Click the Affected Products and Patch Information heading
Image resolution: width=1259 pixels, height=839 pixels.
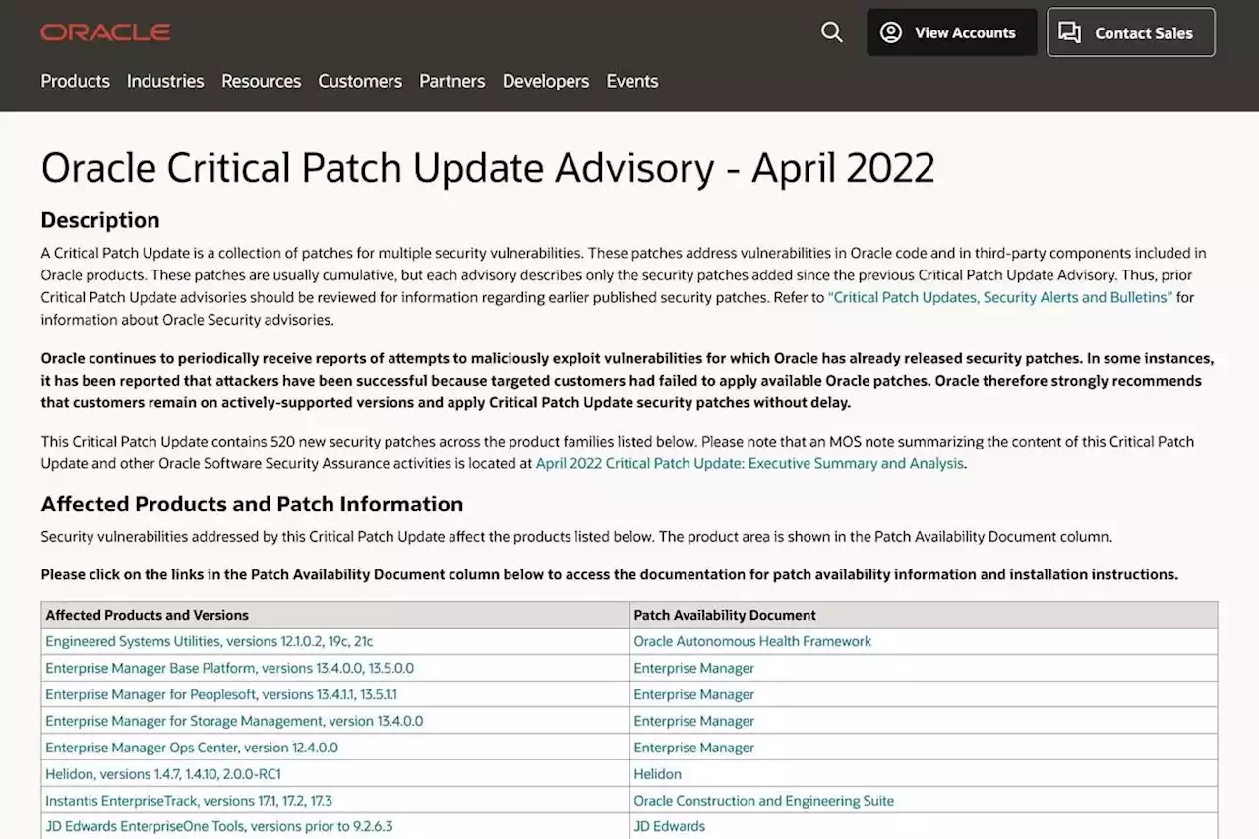coord(252,504)
